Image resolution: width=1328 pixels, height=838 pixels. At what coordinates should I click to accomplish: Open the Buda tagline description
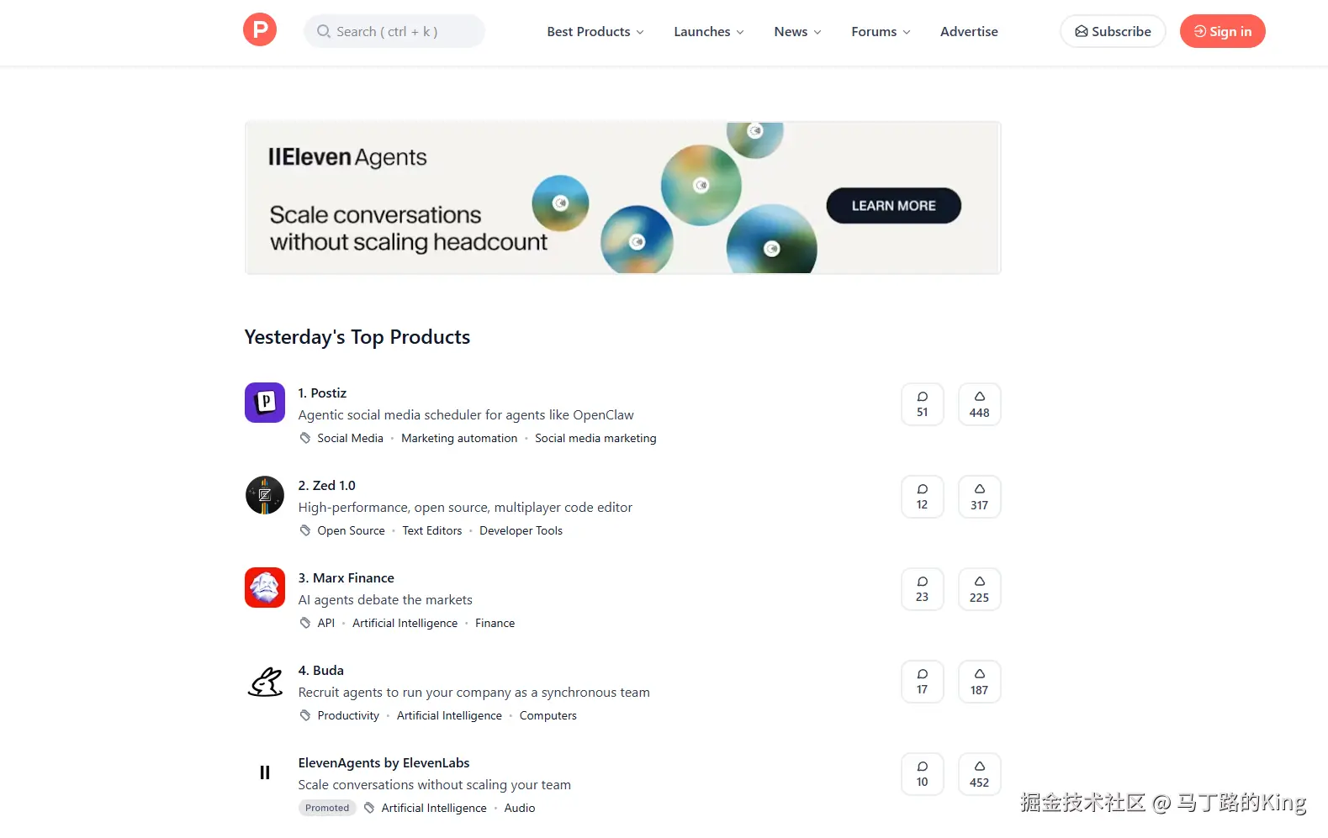[x=474, y=692]
